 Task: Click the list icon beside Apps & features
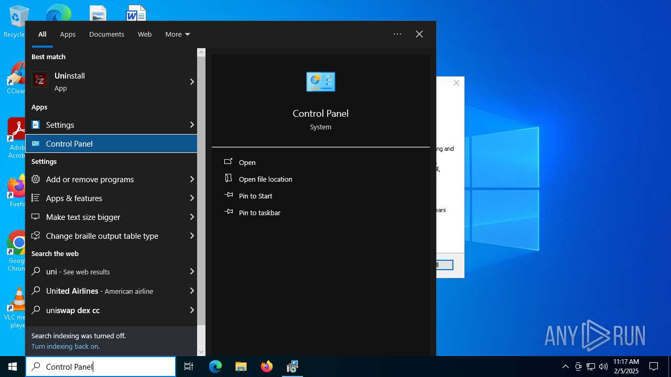pyautogui.click(x=36, y=198)
